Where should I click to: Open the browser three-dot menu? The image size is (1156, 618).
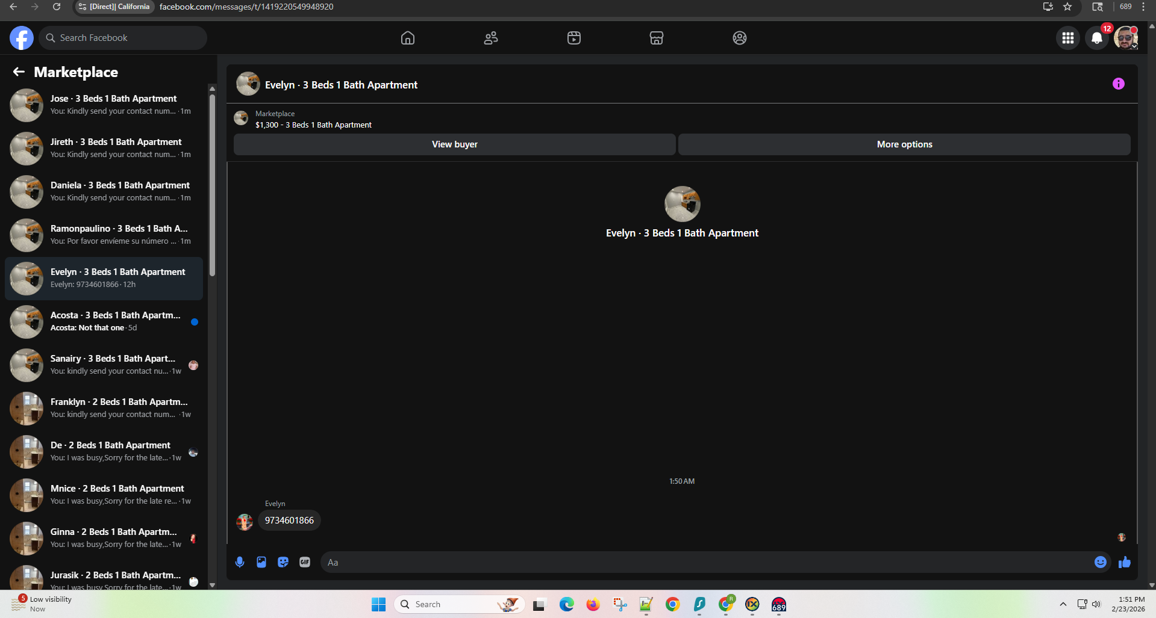(x=1143, y=7)
